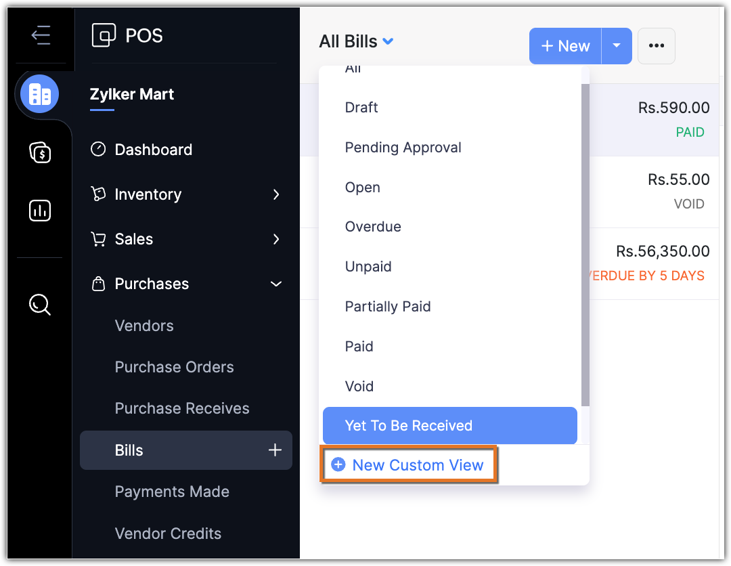
Task: Open the banking coins icon
Action: click(x=40, y=152)
